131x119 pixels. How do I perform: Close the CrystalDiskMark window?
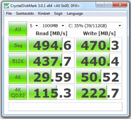pyautogui.click(x=120, y=5)
